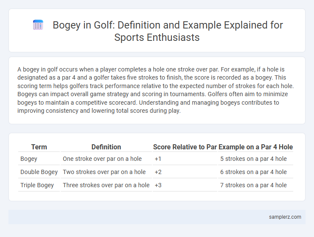Viewport: 314px width, 237px height.
Task: Click '5 strokes on a par 4 hole'
Action: click(253, 159)
